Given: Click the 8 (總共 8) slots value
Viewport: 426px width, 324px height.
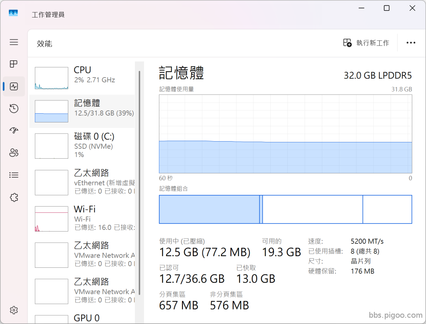Looking at the screenshot, I should click(x=365, y=251).
